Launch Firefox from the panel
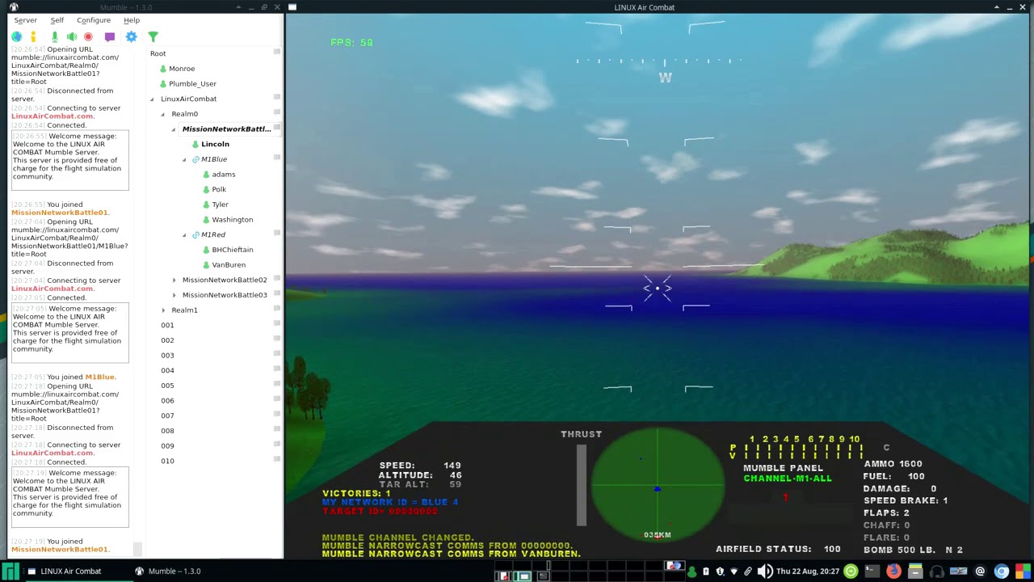The height and width of the screenshot is (582, 1034). click(x=893, y=571)
